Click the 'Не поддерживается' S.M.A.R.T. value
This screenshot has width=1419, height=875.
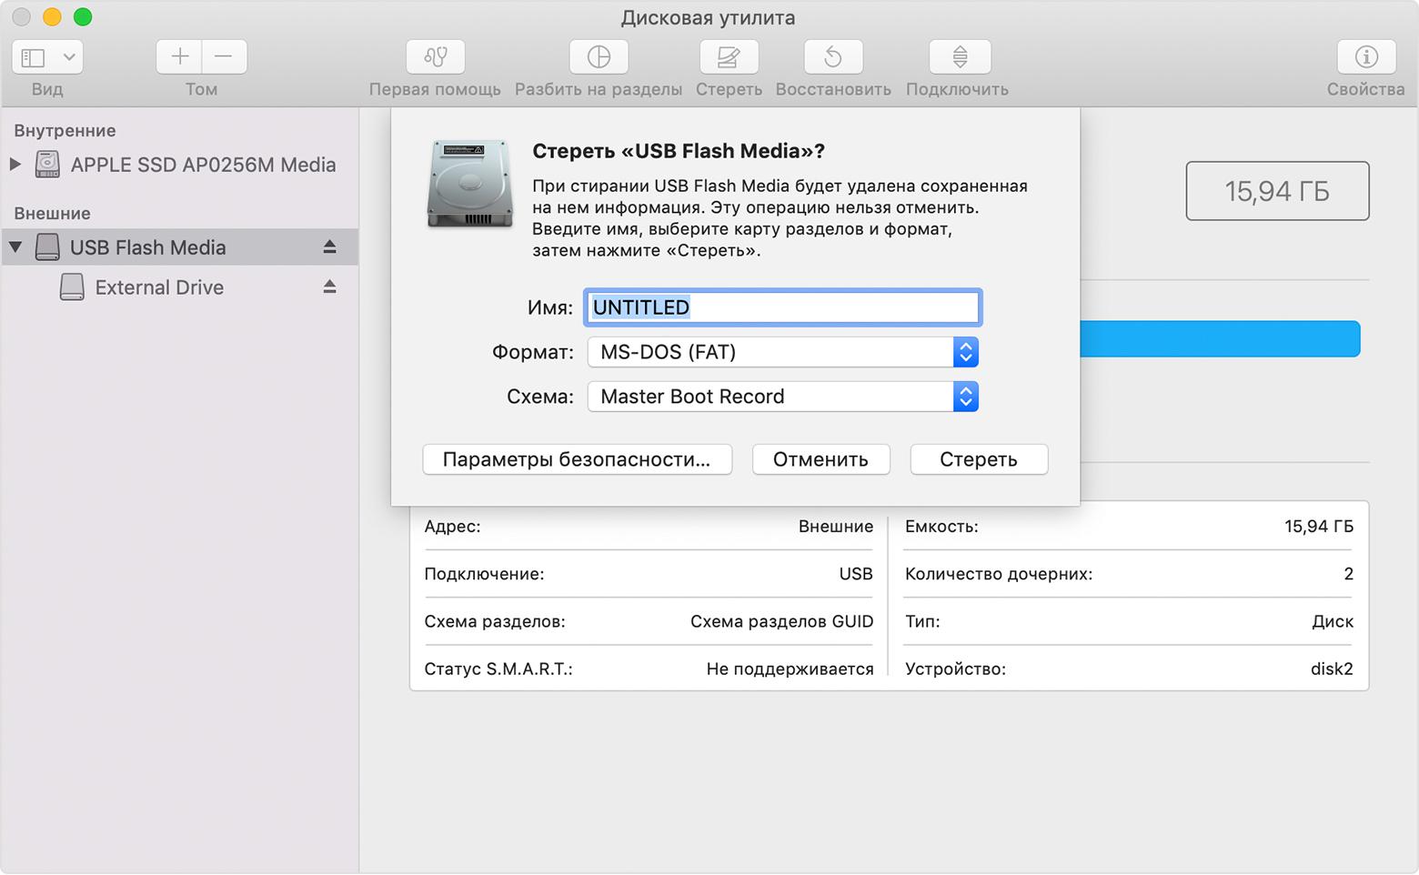[790, 669]
